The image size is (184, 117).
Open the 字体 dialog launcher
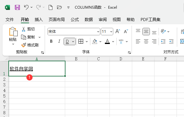(129, 53)
